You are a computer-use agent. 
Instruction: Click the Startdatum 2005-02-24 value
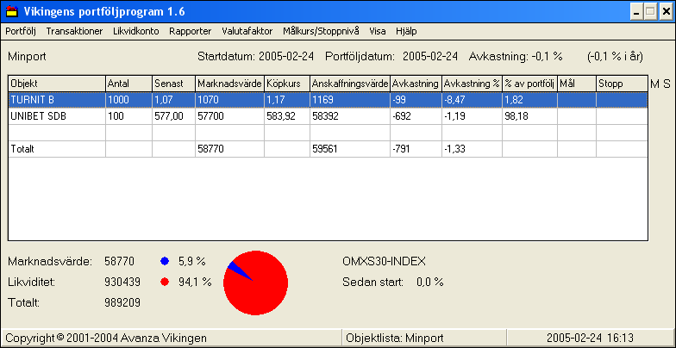coord(286,57)
